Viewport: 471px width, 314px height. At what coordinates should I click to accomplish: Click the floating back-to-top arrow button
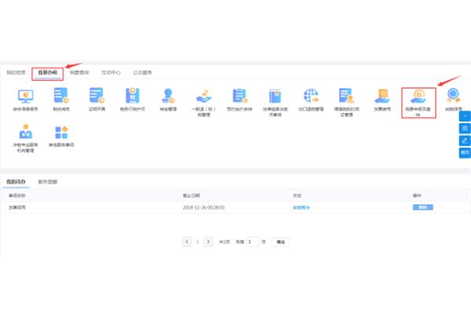click(x=465, y=116)
